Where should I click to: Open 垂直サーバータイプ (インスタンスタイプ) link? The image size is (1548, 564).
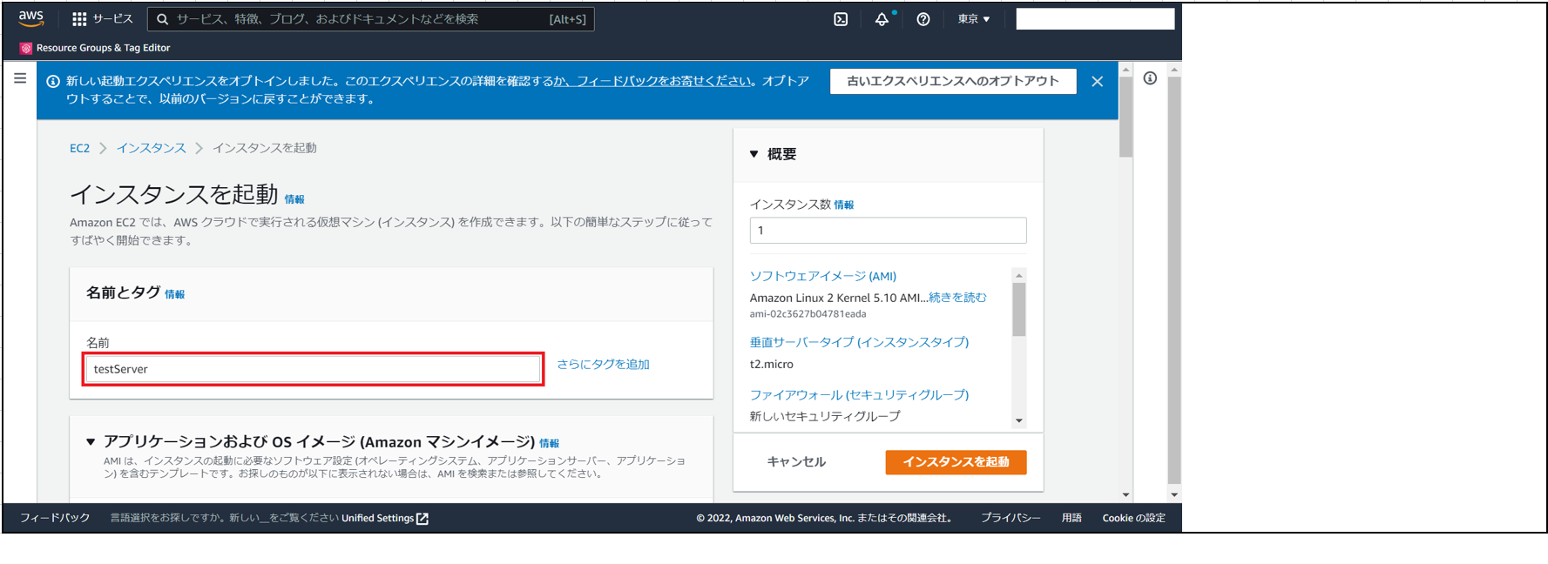click(x=859, y=342)
